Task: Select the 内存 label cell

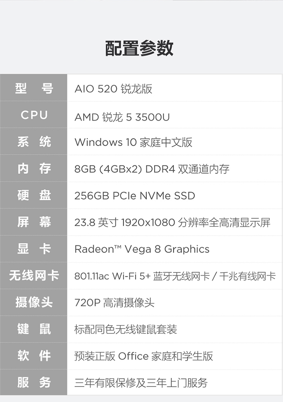Action: point(34,168)
